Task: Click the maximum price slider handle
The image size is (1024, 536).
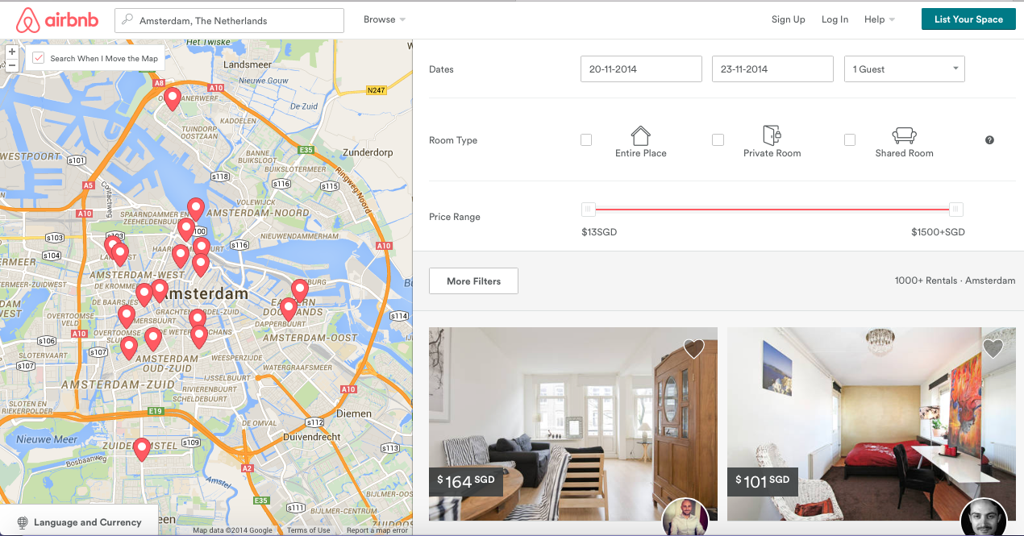Action: pyautogui.click(x=955, y=210)
